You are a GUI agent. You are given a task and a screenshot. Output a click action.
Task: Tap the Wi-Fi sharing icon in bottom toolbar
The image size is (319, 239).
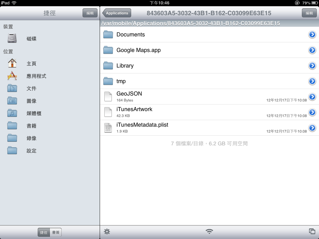click(x=209, y=232)
